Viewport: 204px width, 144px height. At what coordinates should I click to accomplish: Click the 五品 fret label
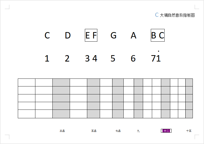94,131
